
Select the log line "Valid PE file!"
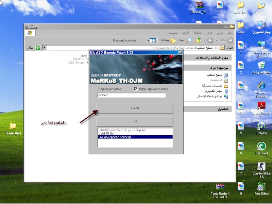[106, 134]
